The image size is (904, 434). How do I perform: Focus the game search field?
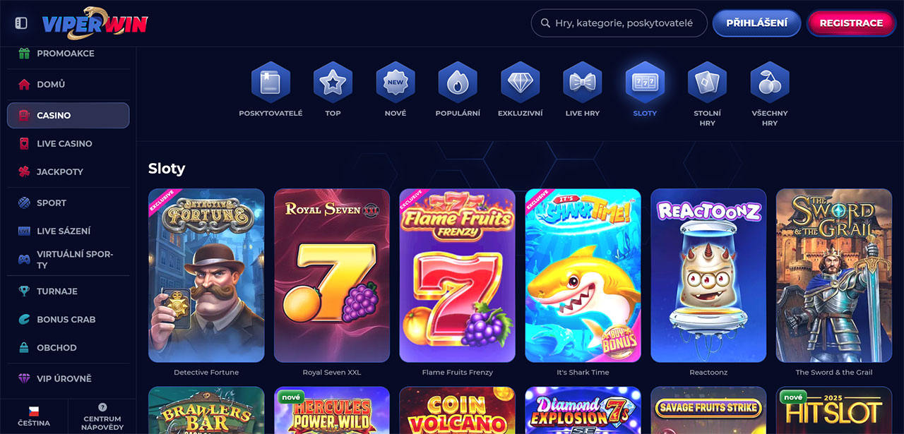(x=619, y=23)
